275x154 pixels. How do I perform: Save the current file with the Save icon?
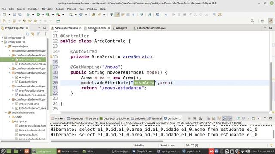coord(15,15)
